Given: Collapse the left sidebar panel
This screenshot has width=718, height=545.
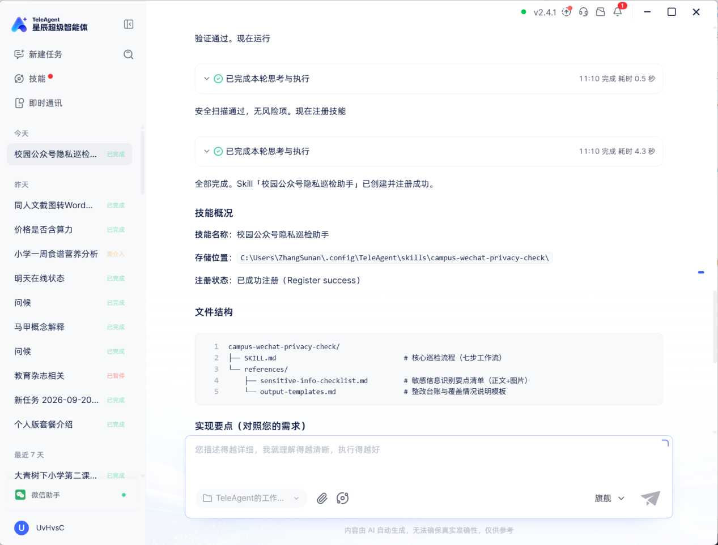Looking at the screenshot, I should pyautogui.click(x=129, y=24).
